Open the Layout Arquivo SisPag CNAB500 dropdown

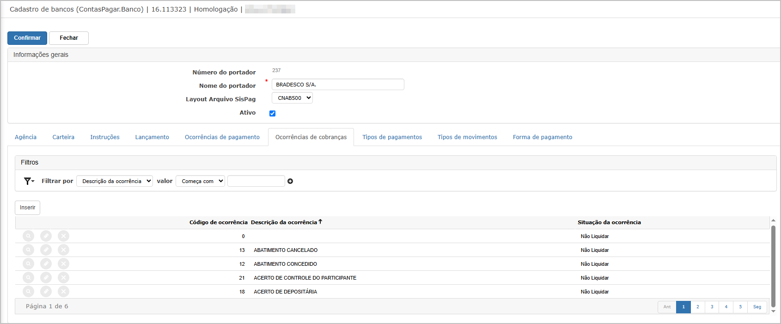(292, 98)
